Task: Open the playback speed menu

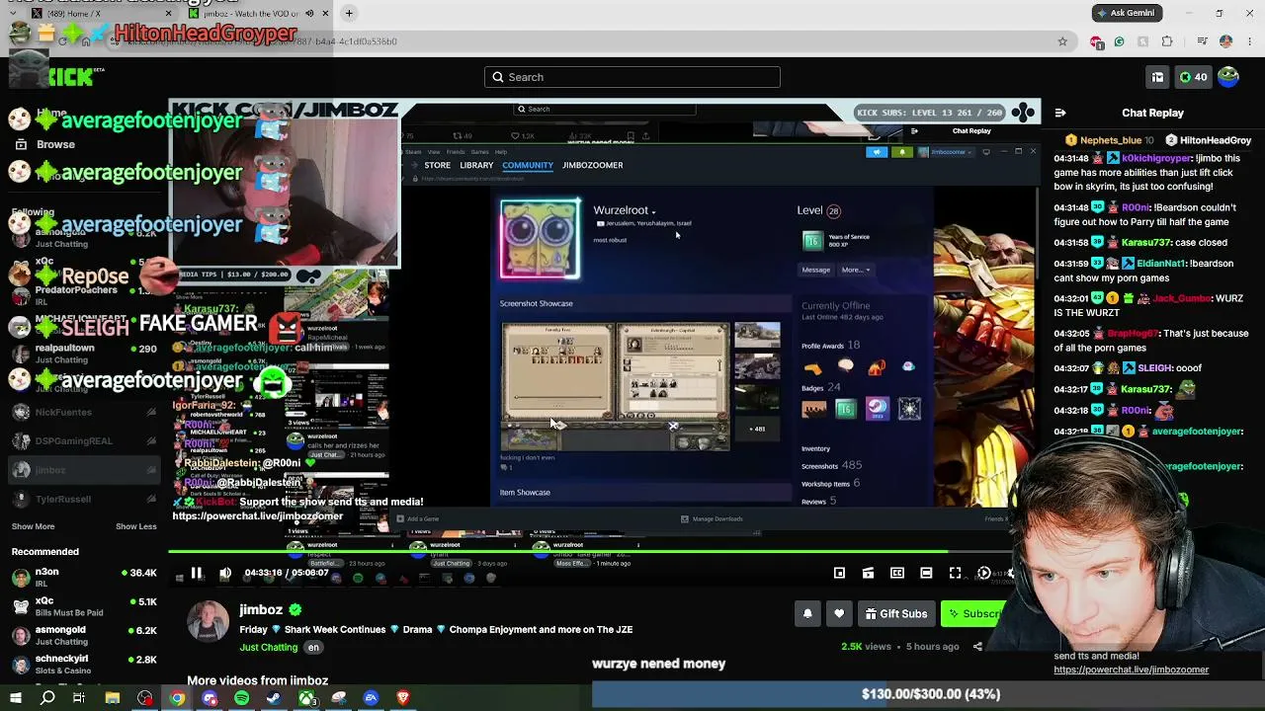Action: 984,573
